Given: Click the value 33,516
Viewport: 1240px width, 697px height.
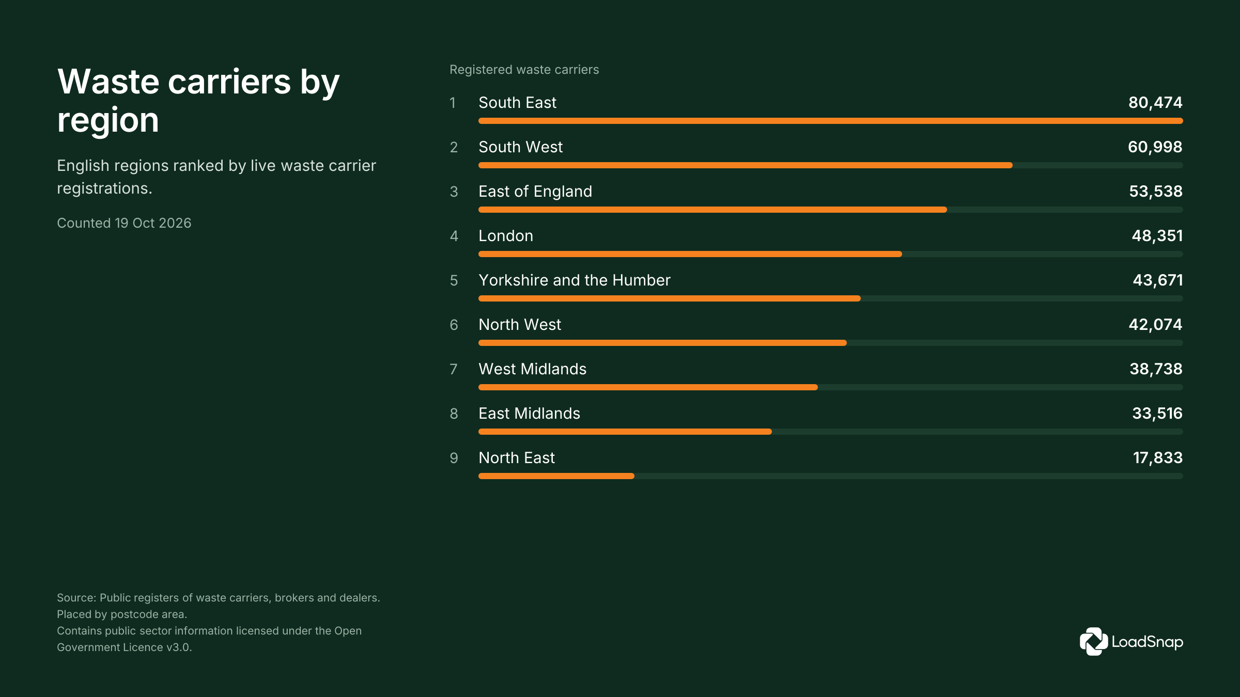Looking at the screenshot, I should pos(1157,414).
